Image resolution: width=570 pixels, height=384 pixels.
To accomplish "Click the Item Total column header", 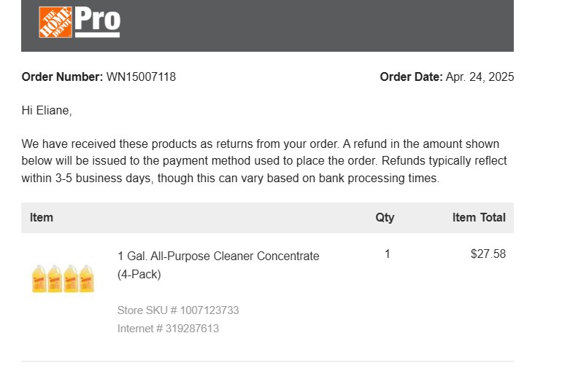I will pyautogui.click(x=479, y=217).
